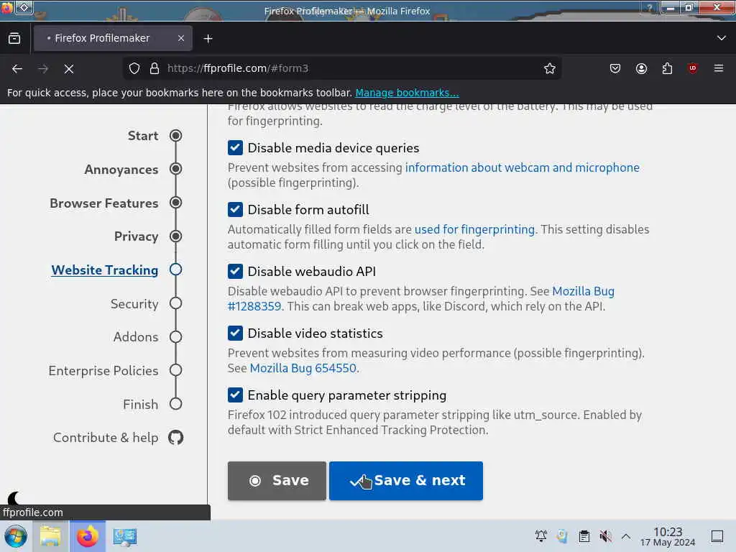The height and width of the screenshot is (552, 736).
Task: Bookmark this page with the star icon
Action: [x=550, y=68]
